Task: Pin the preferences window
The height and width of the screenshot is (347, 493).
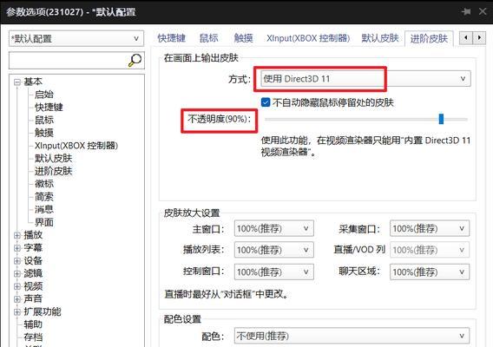Action: (466, 12)
